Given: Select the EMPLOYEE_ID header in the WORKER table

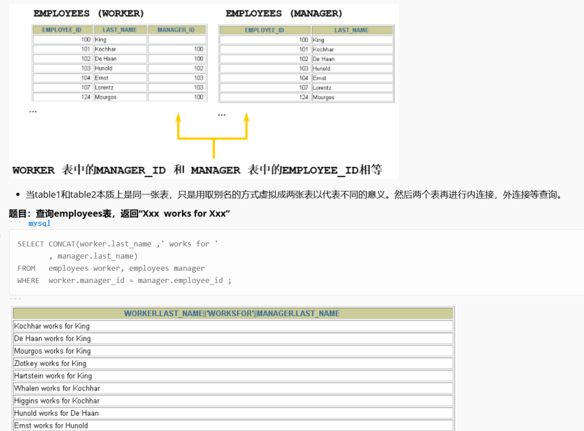Looking at the screenshot, I should [62, 30].
